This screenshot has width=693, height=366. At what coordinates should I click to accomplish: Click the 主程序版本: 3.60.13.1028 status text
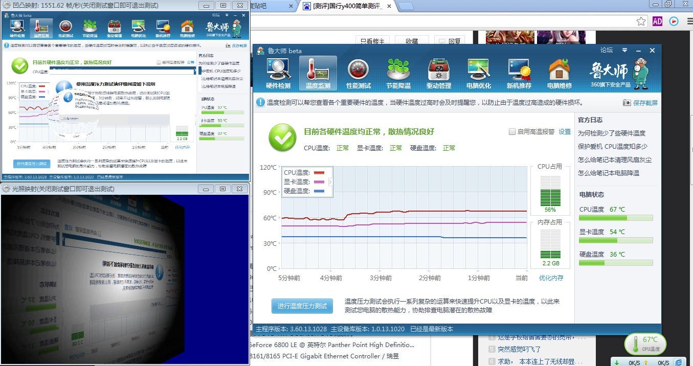291,329
